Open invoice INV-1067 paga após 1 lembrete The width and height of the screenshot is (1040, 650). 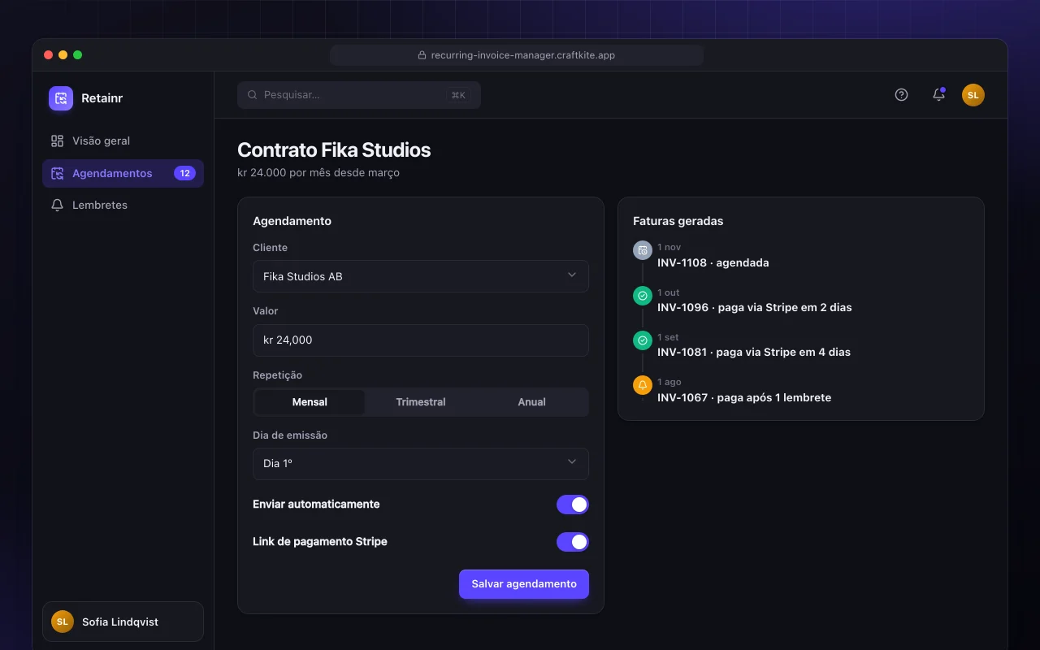[x=744, y=397]
